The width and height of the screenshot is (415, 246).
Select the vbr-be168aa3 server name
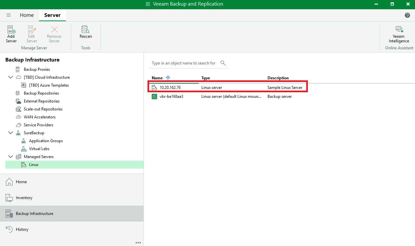[x=171, y=97]
